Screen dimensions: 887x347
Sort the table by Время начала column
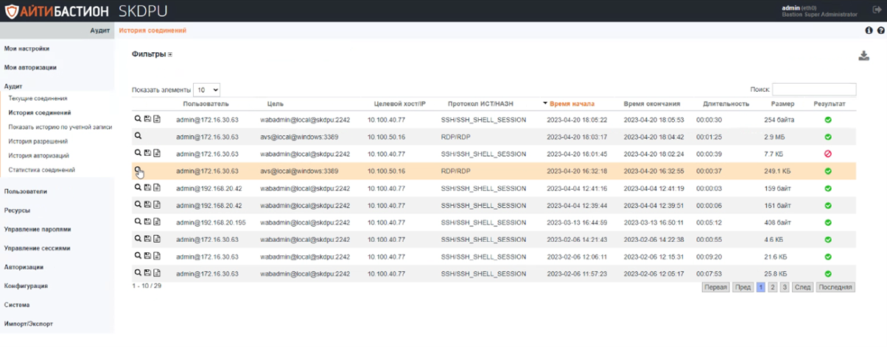click(572, 104)
